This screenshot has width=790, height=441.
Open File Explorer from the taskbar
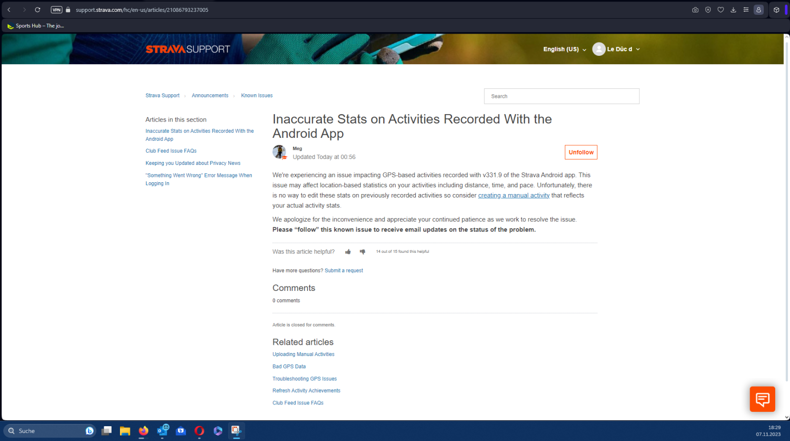click(125, 431)
